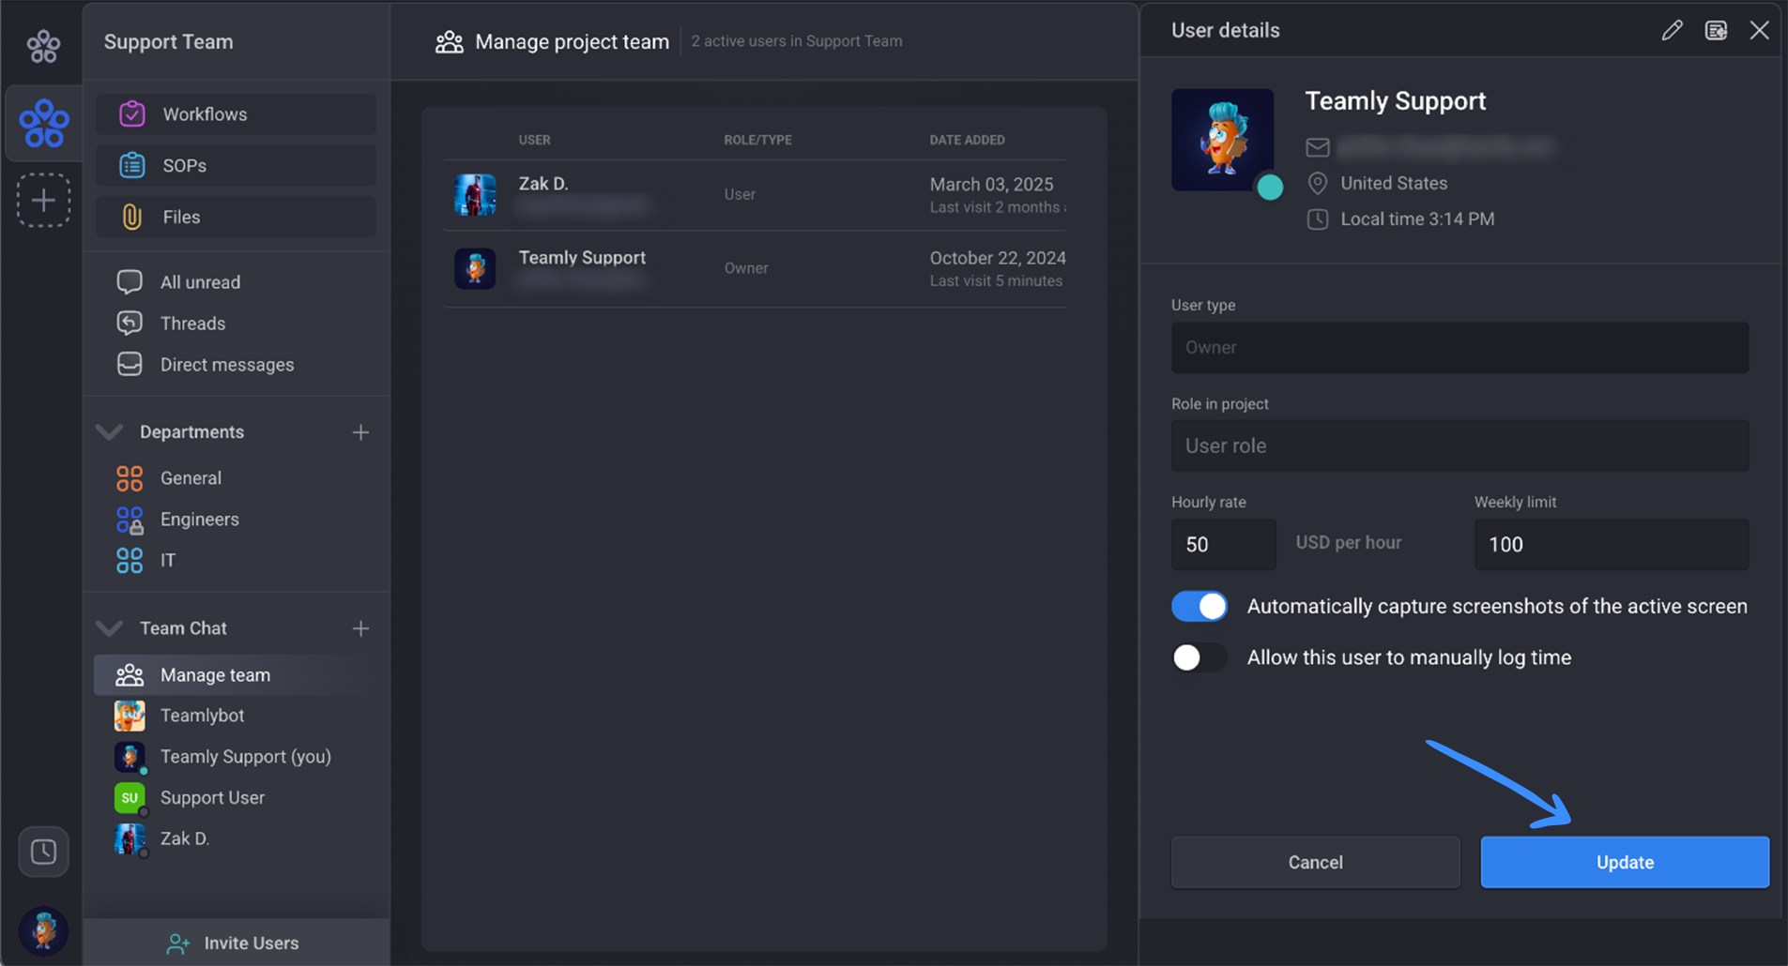Click the Manage project team people icon
1788x966 pixels.
pyautogui.click(x=450, y=41)
